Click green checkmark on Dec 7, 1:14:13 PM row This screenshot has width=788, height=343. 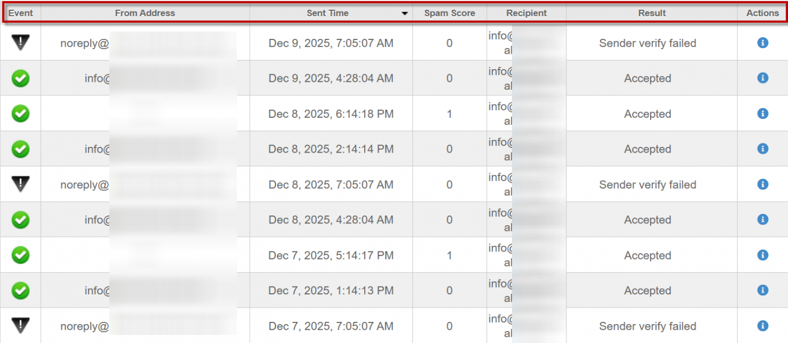click(21, 290)
